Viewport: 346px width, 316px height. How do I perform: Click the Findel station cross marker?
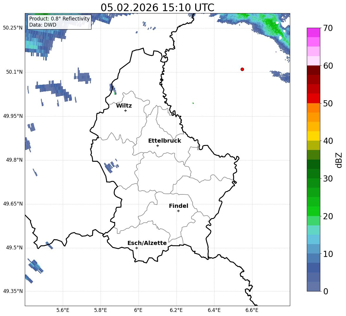[x=178, y=211]
